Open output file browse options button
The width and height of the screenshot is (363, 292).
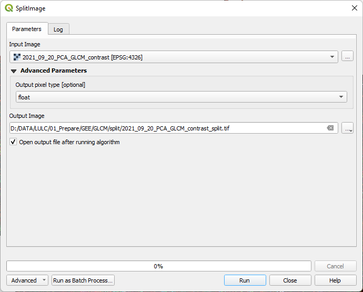coord(347,128)
